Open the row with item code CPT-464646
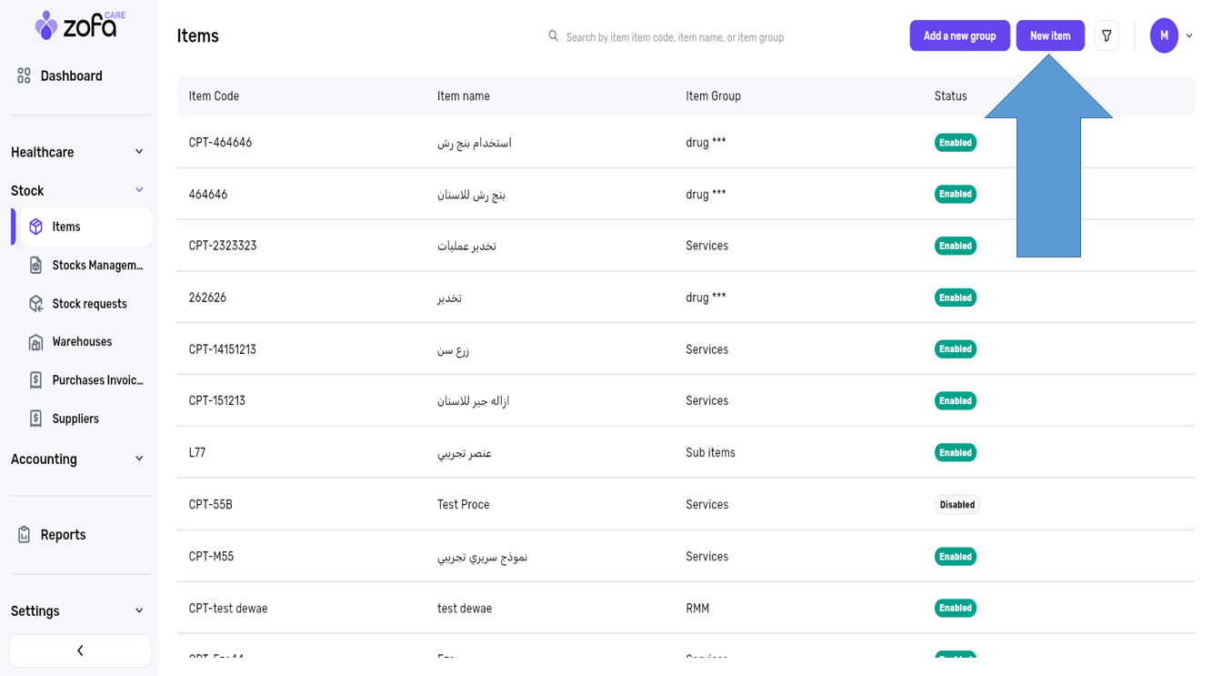 click(220, 143)
